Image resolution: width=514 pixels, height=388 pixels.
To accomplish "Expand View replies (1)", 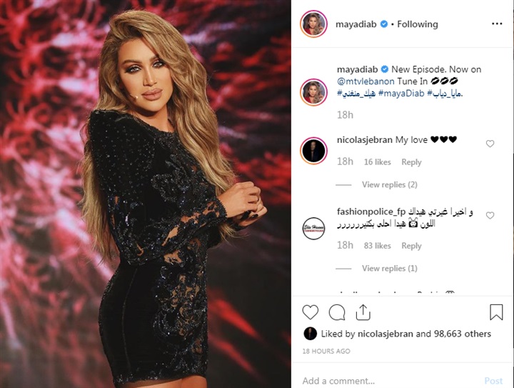I will [x=390, y=268].
